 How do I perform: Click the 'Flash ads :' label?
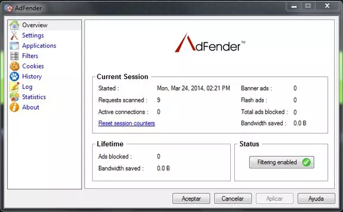tap(254, 100)
